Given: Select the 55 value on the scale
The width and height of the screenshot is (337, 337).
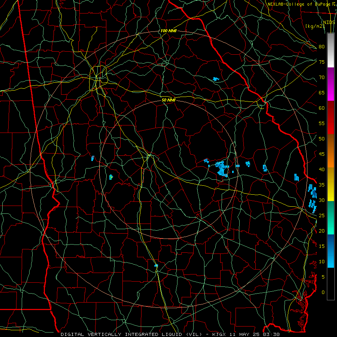Looking at the screenshot, I should click(322, 123).
